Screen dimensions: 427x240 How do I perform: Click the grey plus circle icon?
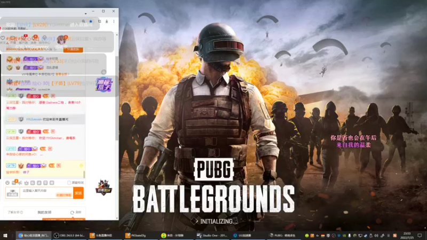pos(104,72)
